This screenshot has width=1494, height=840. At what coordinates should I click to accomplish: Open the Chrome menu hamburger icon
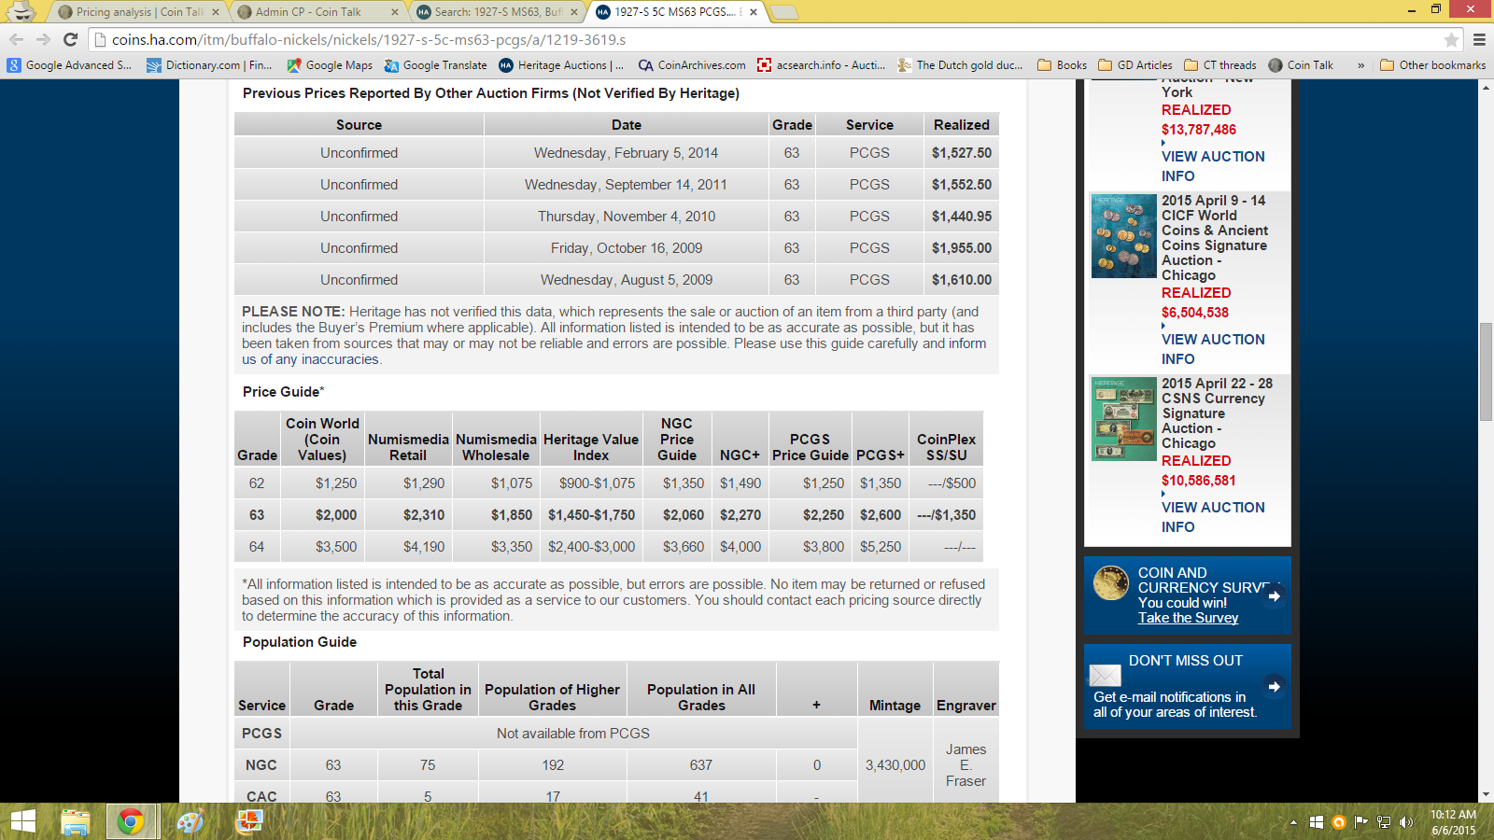click(1479, 39)
